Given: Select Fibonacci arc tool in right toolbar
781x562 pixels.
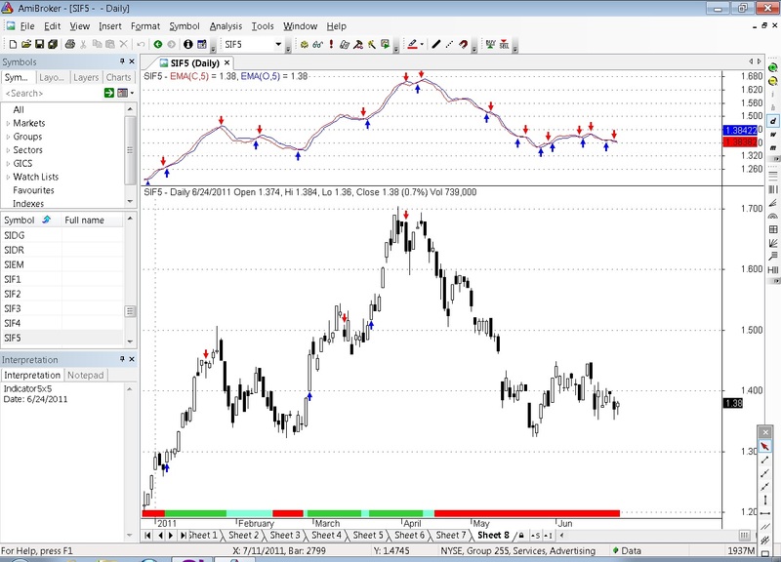Looking at the screenshot, I should [x=772, y=216].
